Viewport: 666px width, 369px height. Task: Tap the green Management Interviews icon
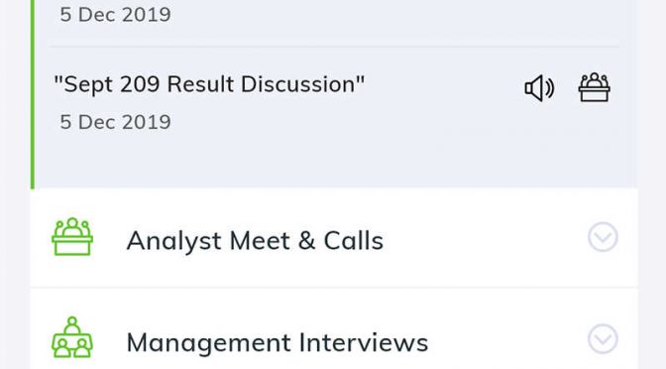pos(72,337)
